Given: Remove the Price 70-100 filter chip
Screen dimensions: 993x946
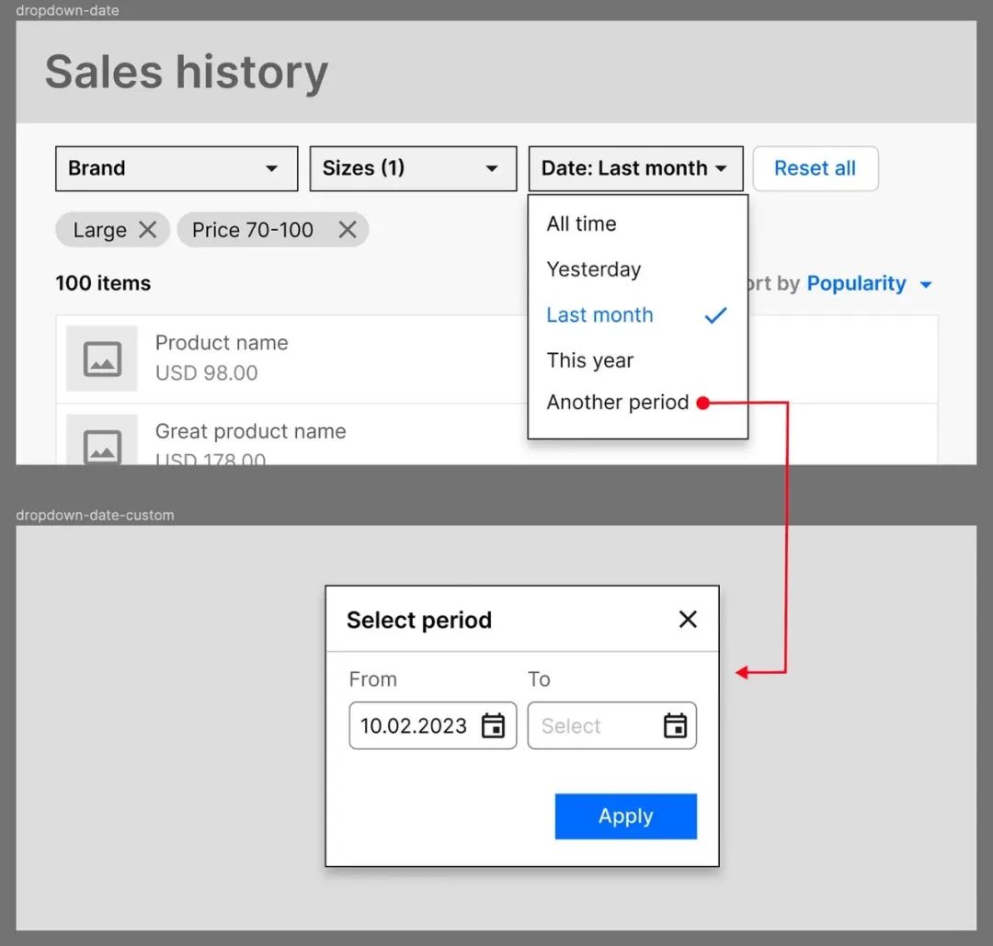Looking at the screenshot, I should pyautogui.click(x=347, y=230).
